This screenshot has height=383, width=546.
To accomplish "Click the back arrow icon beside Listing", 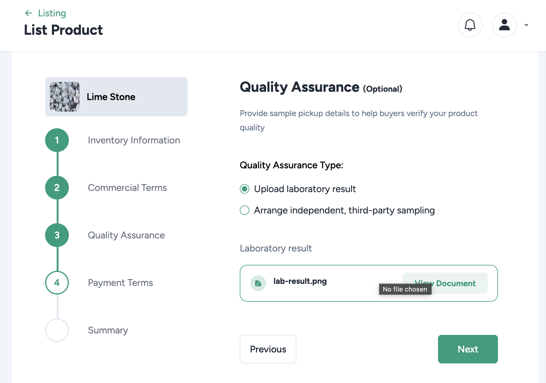I will click(28, 13).
